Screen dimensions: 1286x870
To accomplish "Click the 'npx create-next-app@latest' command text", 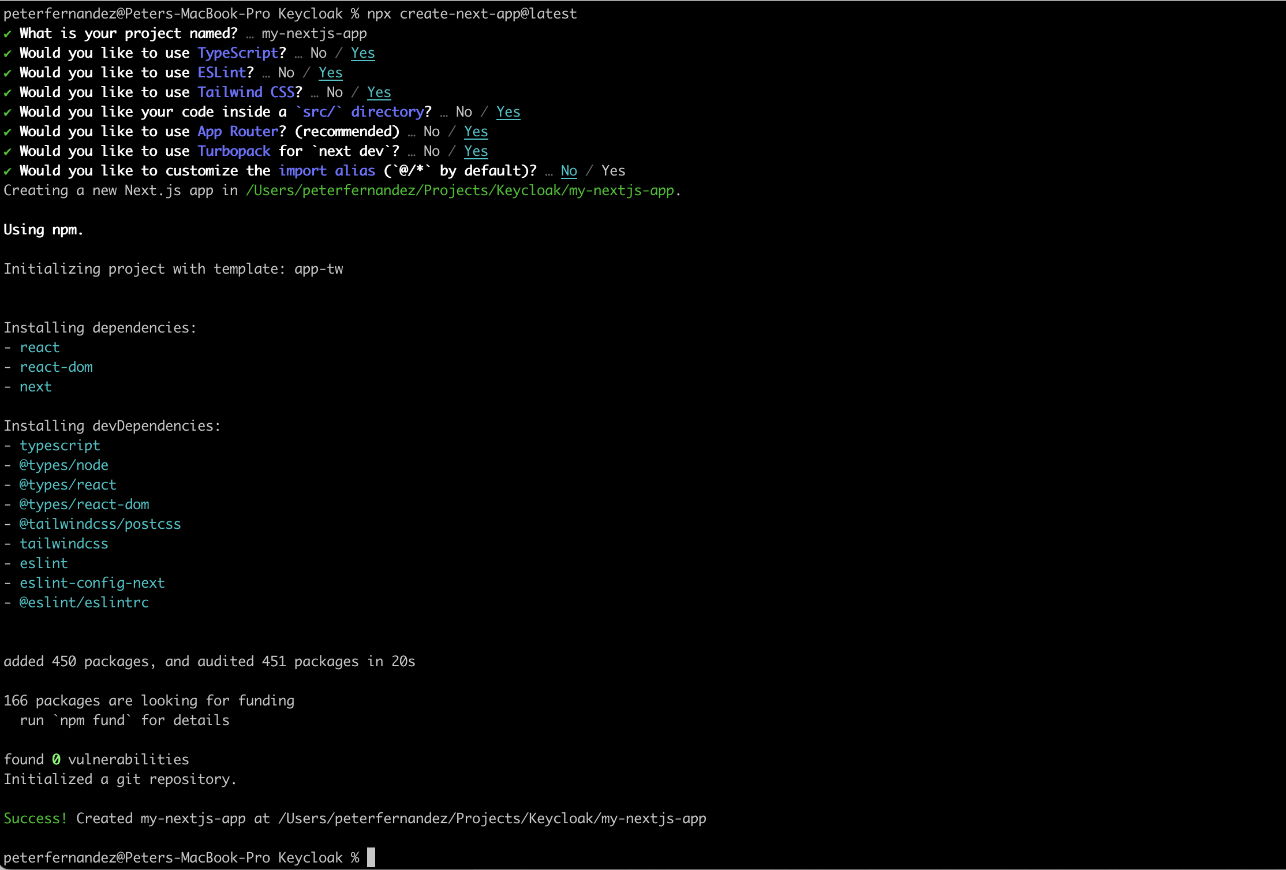I will pyautogui.click(x=472, y=14).
